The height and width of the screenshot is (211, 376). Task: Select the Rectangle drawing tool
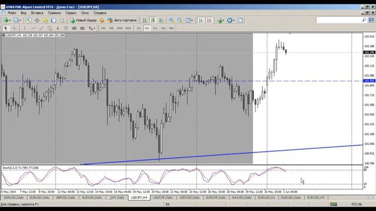(82, 28)
